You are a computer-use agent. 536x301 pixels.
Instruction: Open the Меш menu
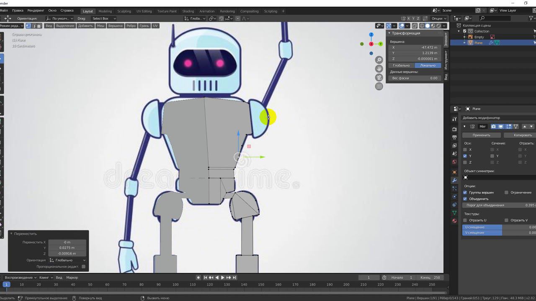(x=100, y=26)
